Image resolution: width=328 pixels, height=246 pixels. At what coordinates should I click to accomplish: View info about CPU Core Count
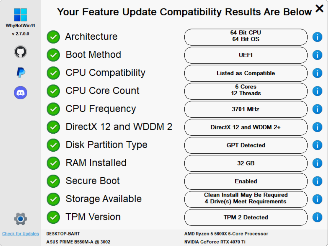click(317, 91)
